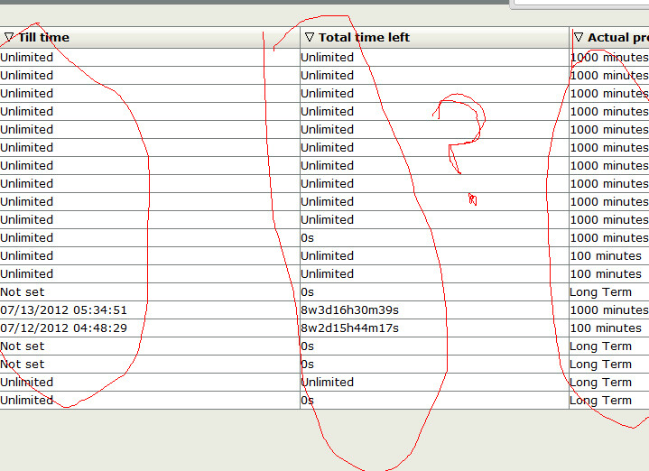This screenshot has height=471, width=649.
Task: Select 1000 minutes in the row with 0s left
Action: coord(609,238)
